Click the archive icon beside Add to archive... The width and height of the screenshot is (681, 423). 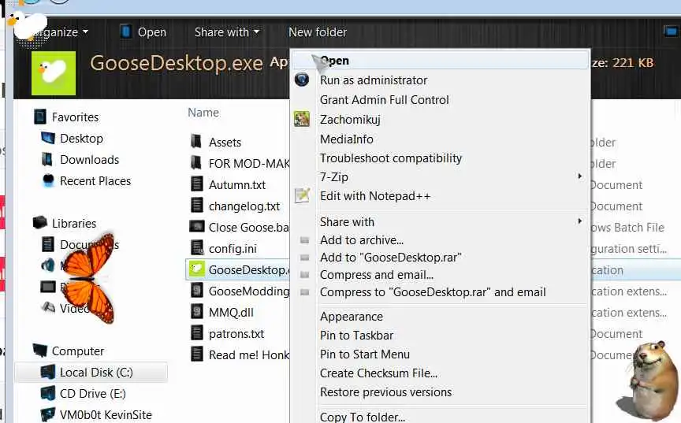pyautogui.click(x=304, y=240)
